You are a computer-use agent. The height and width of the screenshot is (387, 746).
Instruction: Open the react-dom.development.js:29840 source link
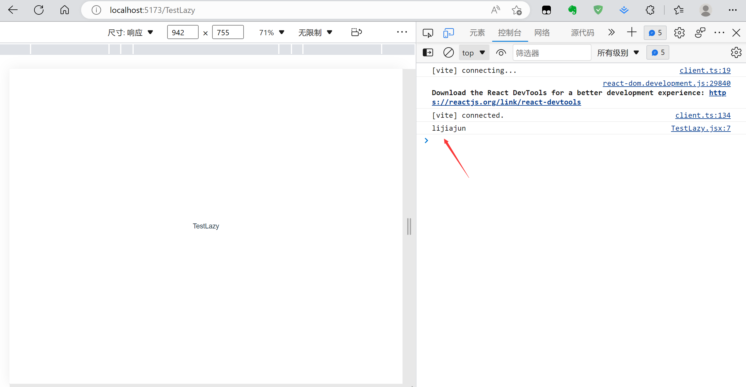(x=667, y=83)
